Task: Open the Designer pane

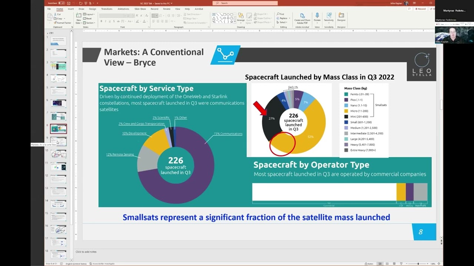Action: pos(341,18)
